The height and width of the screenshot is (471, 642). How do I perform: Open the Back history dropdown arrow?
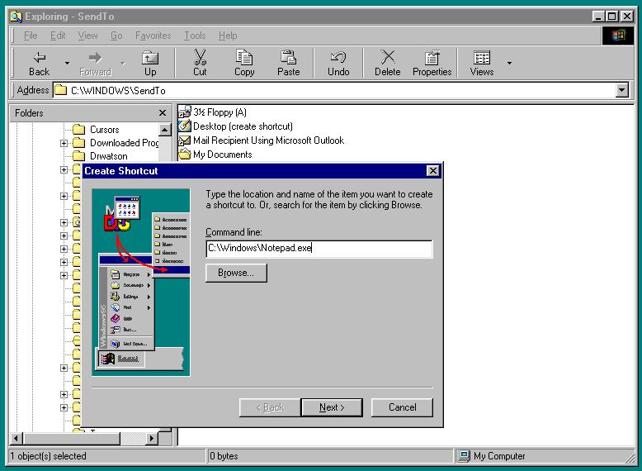tap(67, 63)
